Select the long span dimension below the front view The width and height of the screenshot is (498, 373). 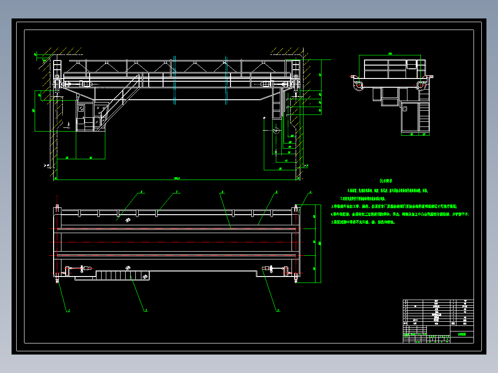(176, 179)
